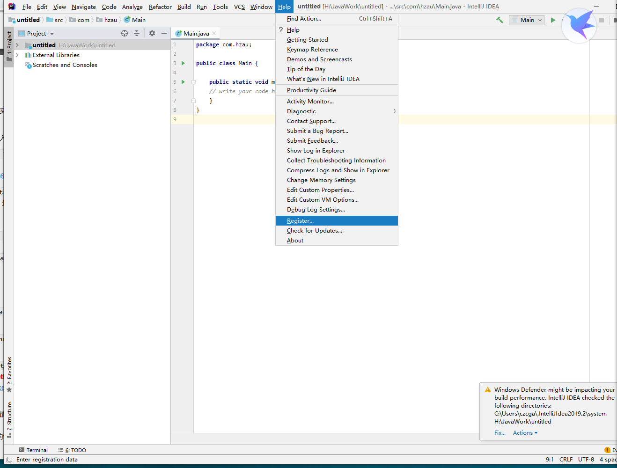Toggle the 7: Structure tool window
Screen dimensions: 617x468
pos(9,420)
